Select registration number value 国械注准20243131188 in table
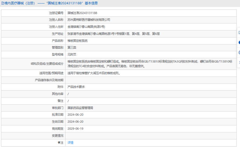The image size is (240, 148). click(82, 13)
